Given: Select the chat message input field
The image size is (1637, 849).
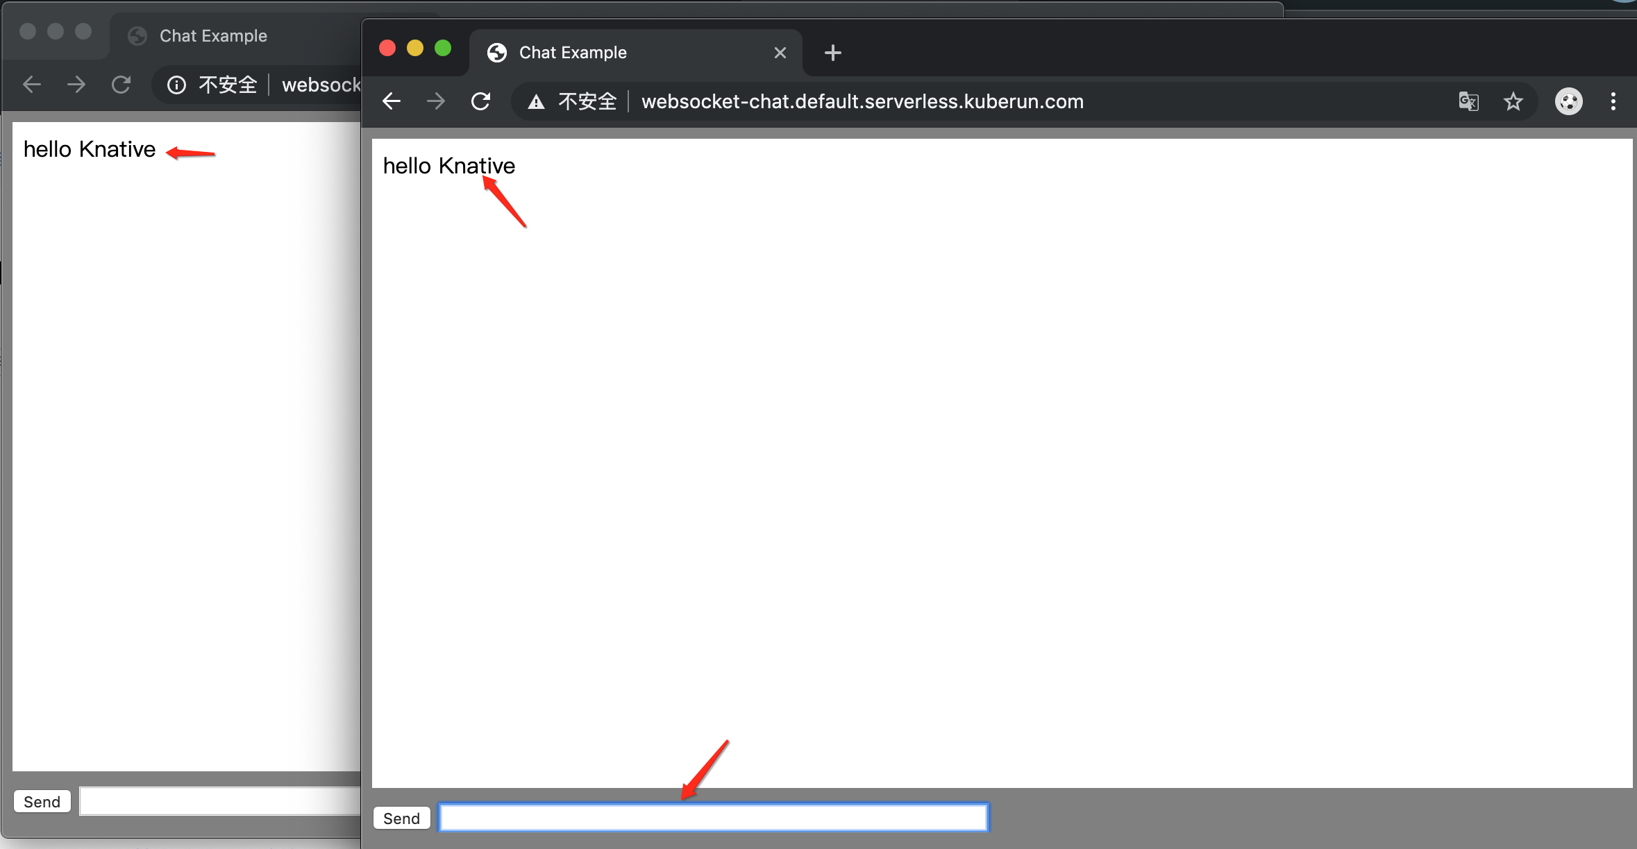Looking at the screenshot, I should [x=714, y=818].
